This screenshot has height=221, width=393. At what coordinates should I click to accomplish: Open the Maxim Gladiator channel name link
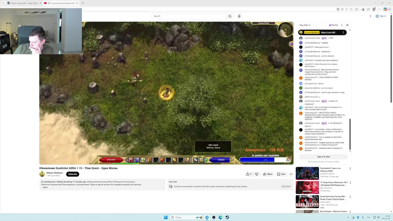click(x=55, y=173)
